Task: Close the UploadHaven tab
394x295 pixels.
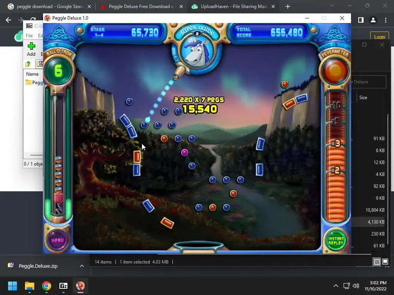Action: [273, 7]
